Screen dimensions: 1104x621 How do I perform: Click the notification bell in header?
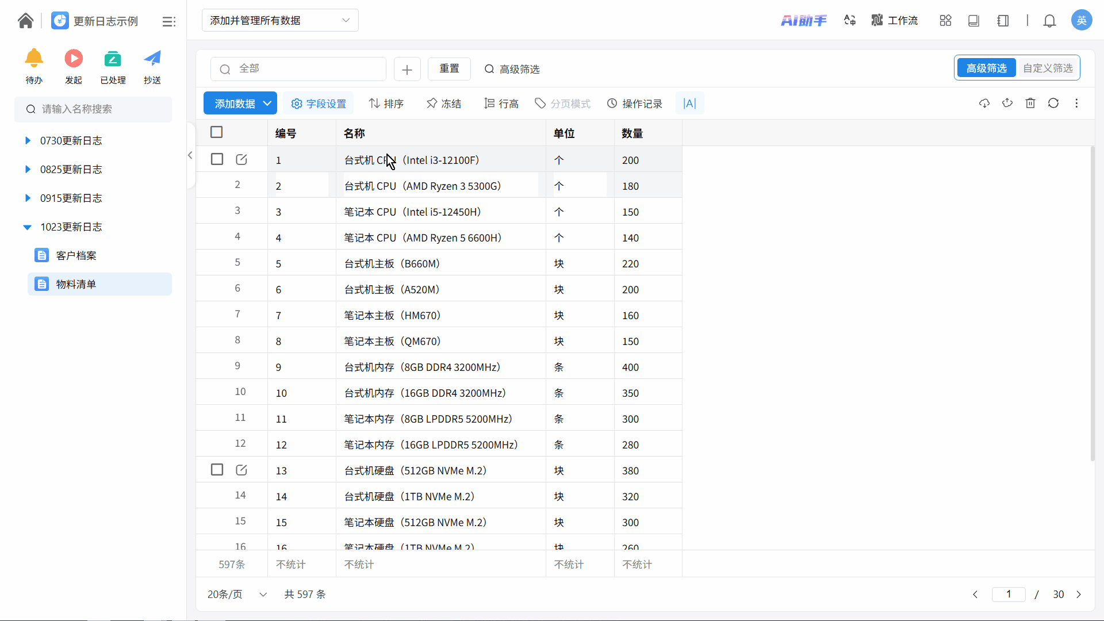coord(1049,21)
